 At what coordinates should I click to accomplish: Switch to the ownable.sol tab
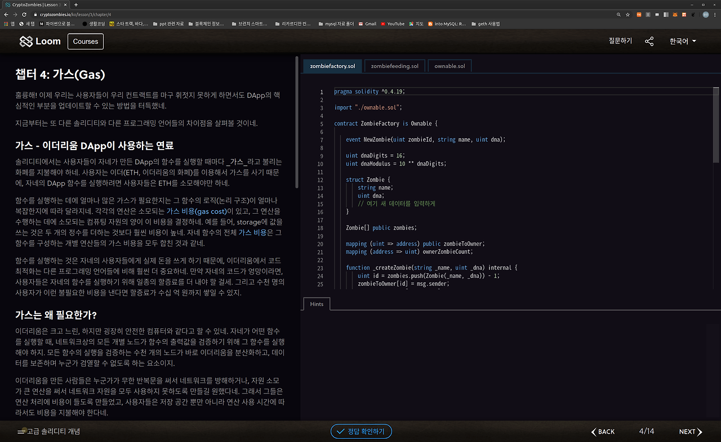click(449, 66)
